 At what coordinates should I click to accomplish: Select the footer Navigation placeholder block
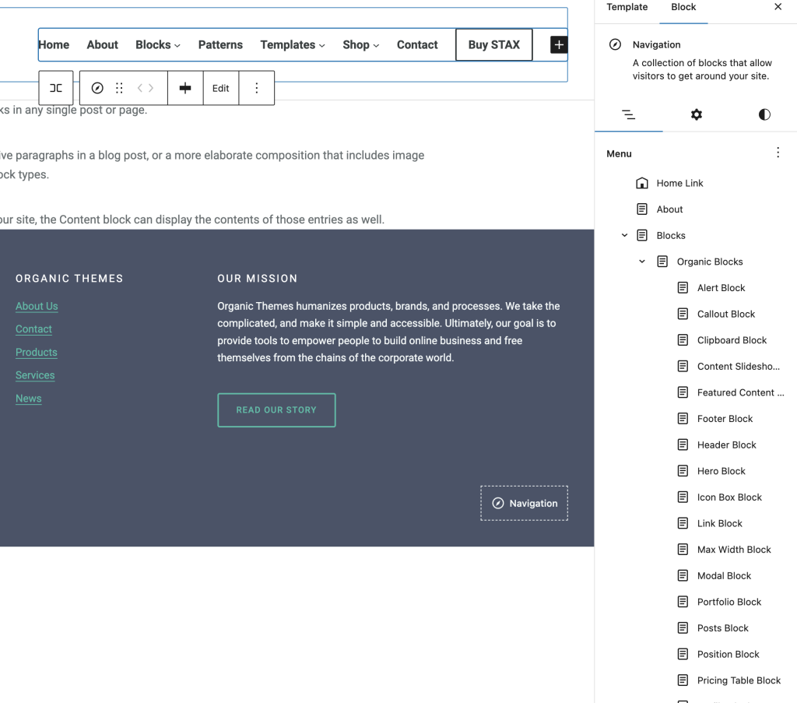[x=525, y=504]
